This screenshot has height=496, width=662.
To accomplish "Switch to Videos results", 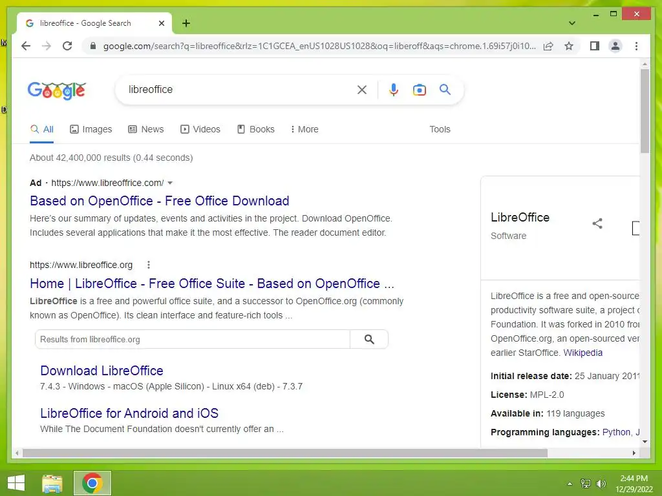I will [200, 129].
